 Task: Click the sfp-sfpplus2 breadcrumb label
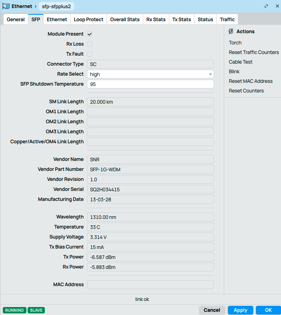click(56, 6)
